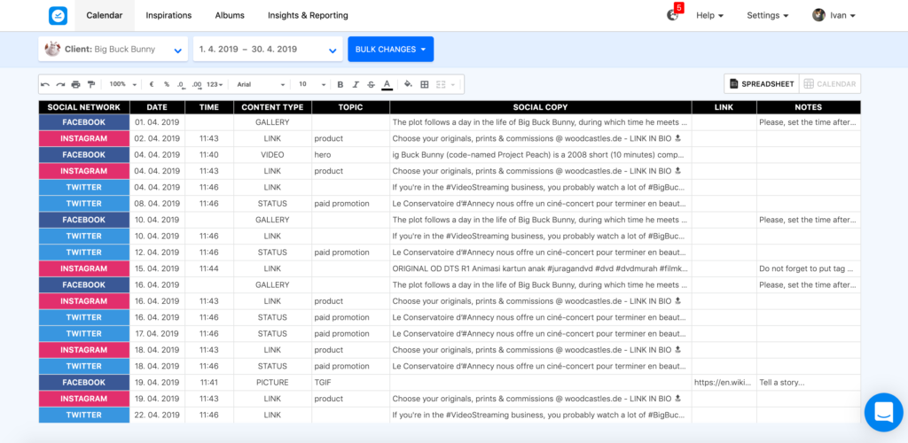The image size is (908, 443).
Task: Click the globe notifications icon with badge
Action: click(673, 15)
